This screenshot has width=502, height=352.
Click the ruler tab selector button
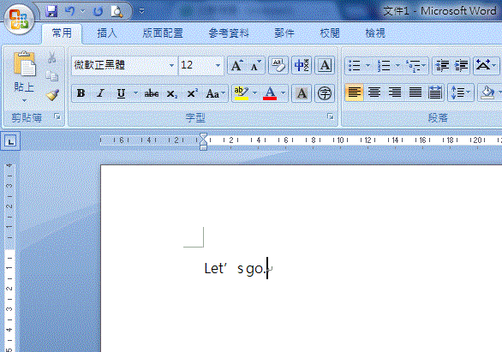tap(10, 140)
